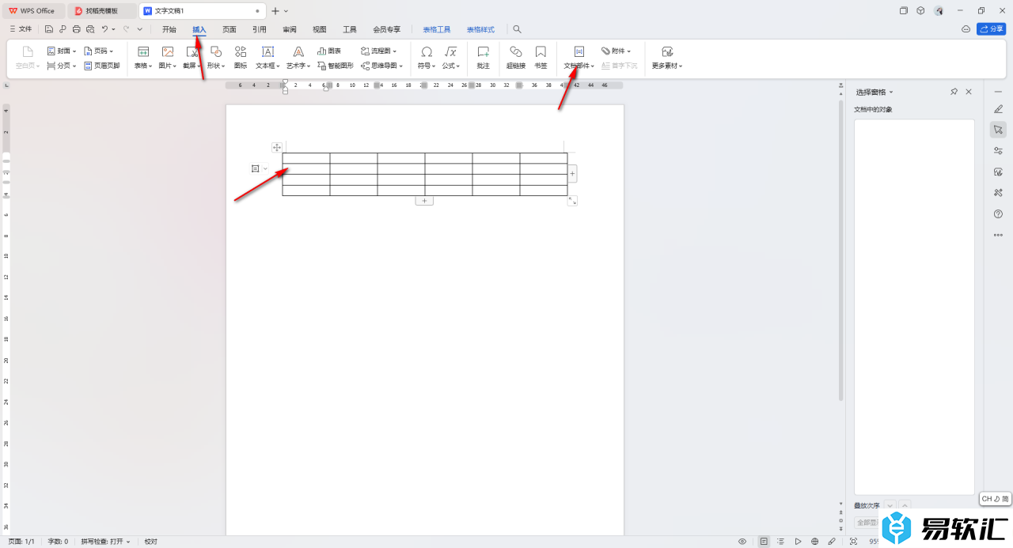Screen dimensions: 1013x548
Task: Open the 公式 formula menu
Action: pyautogui.click(x=451, y=58)
